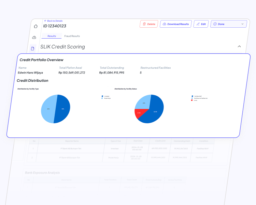Collapse the SLIK Credit Scoring section
The width and height of the screenshot is (256, 205).
239,46
